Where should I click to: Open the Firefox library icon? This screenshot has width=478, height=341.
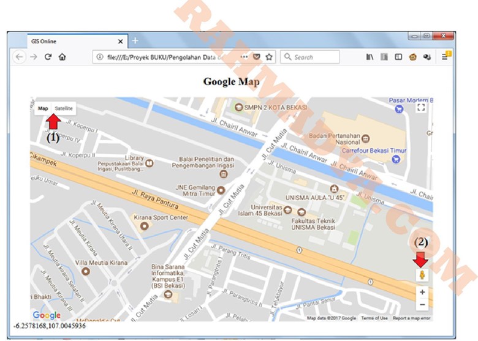(370, 57)
